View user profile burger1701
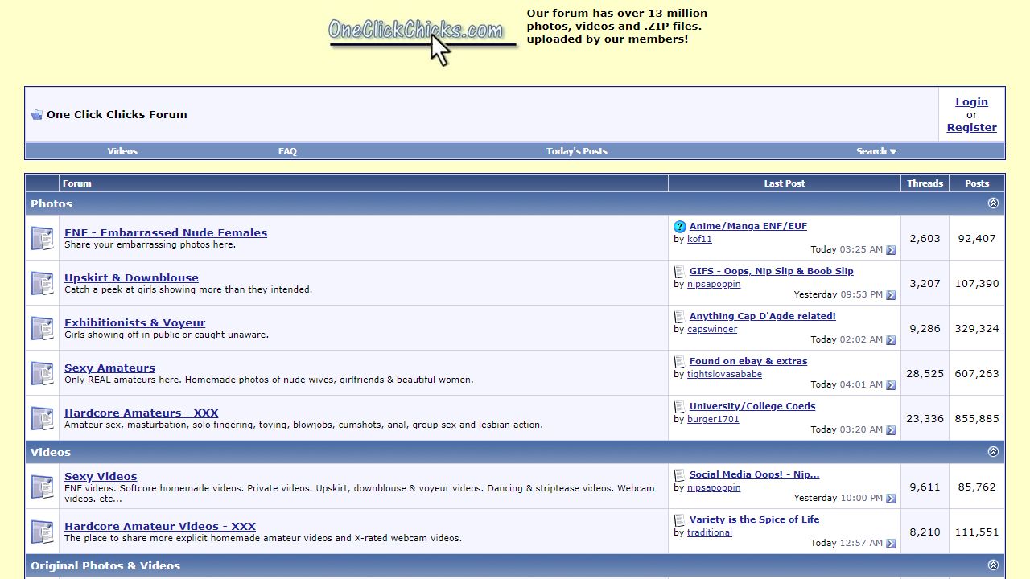The width and height of the screenshot is (1030, 579). 713,419
